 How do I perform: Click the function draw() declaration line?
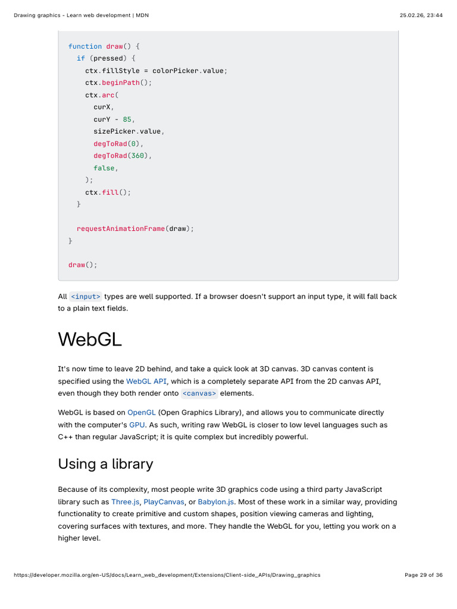pyautogui.click(x=104, y=46)
